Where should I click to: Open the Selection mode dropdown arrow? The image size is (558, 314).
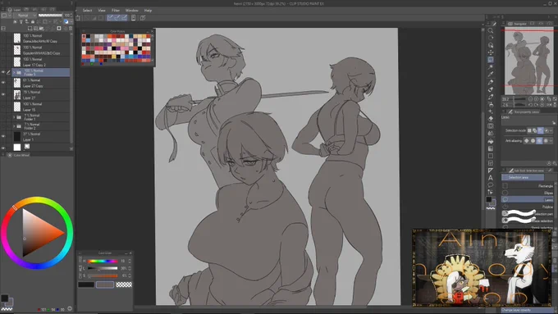coord(551,131)
